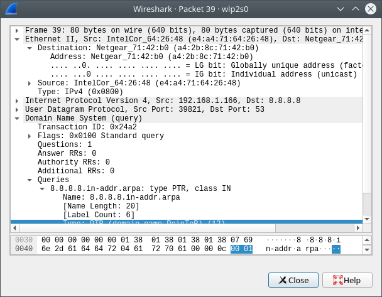
Task: Click hex bytes 07 69 in row 0030
Action: click(x=241, y=240)
